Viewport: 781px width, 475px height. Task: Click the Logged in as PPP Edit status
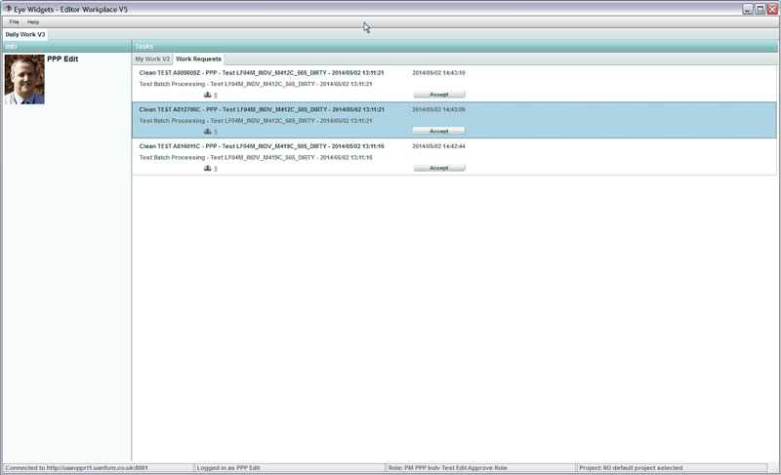289,467
